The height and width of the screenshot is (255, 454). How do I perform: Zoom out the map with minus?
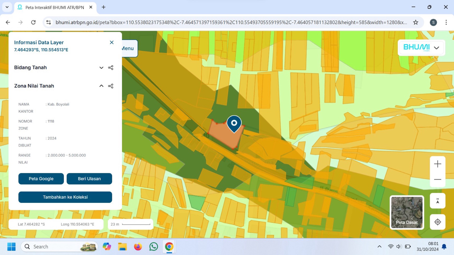pos(438,179)
